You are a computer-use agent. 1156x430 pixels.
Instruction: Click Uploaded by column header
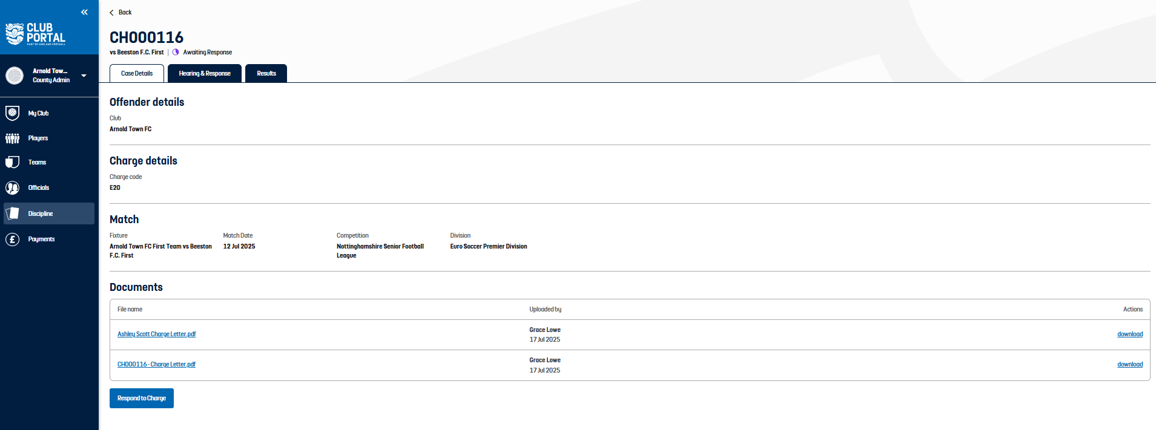(546, 310)
